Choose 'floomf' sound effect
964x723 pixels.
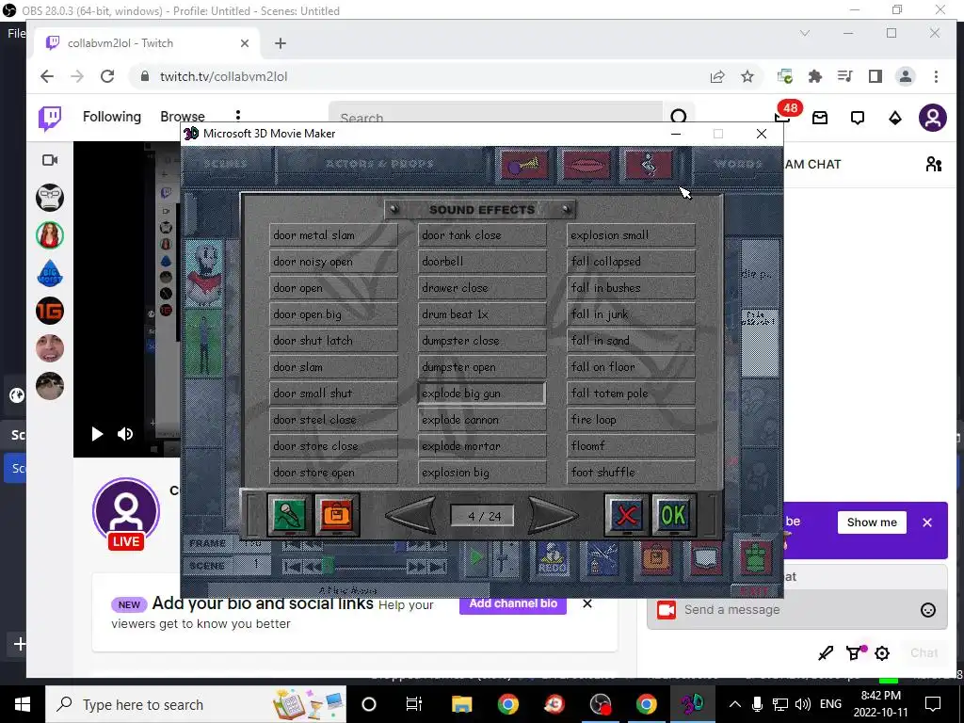coord(631,446)
